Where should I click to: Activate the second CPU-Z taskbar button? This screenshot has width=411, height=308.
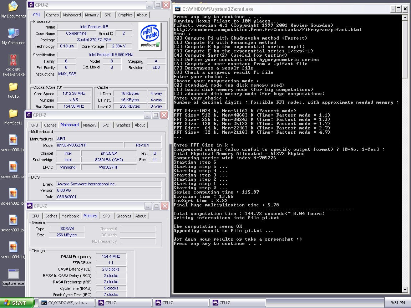pyautogui.click(x=181, y=303)
